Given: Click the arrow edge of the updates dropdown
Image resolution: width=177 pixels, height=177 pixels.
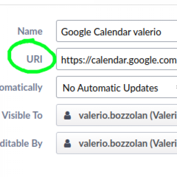Looking at the screenshot, I should point(176,87).
